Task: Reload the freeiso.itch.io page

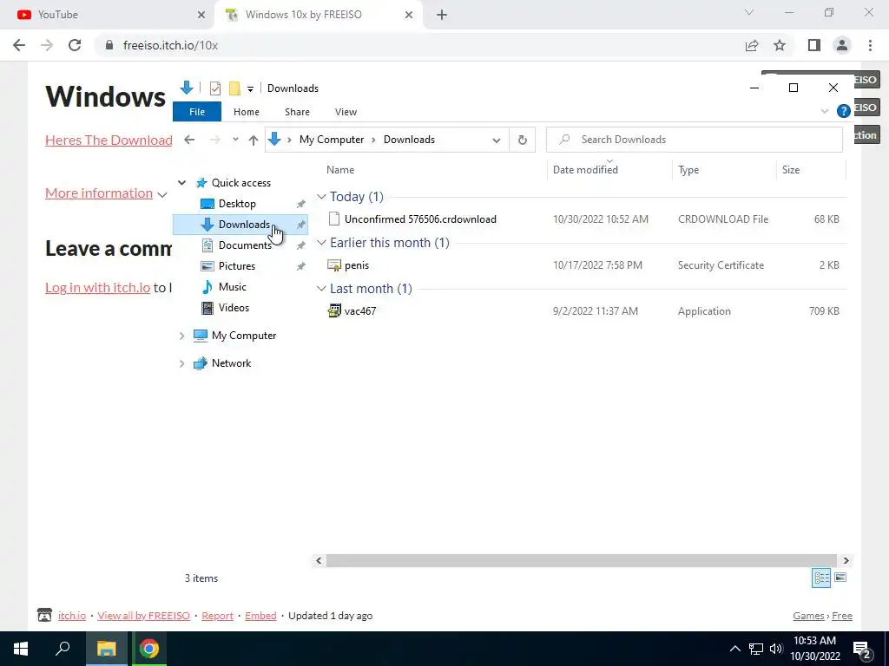Action: tap(75, 45)
